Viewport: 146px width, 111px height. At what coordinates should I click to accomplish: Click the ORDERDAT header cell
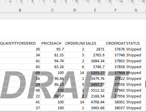coord(115,43)
